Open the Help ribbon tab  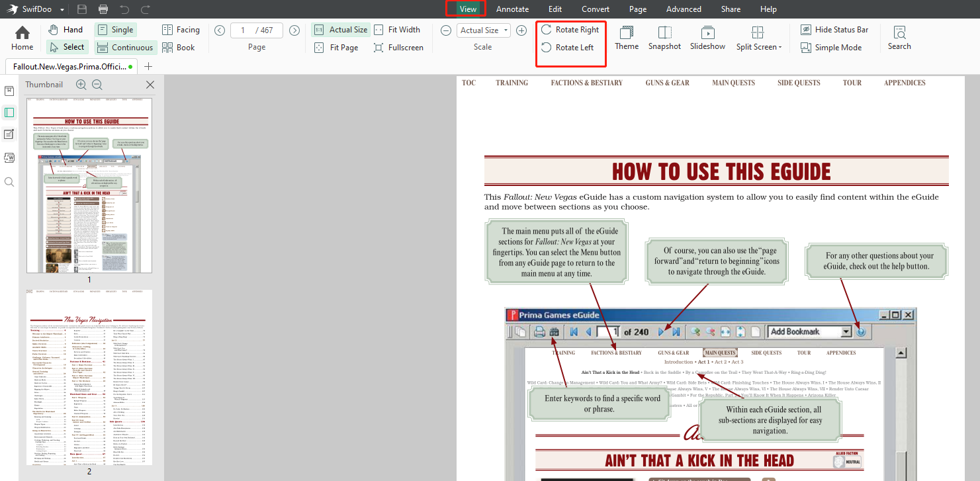(x=768, y=9)
